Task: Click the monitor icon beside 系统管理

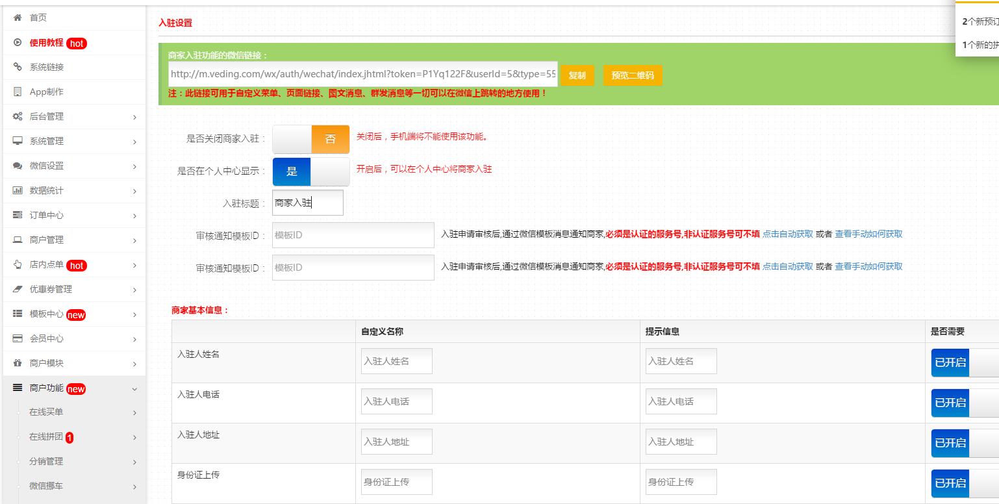Action: [18, 141]
